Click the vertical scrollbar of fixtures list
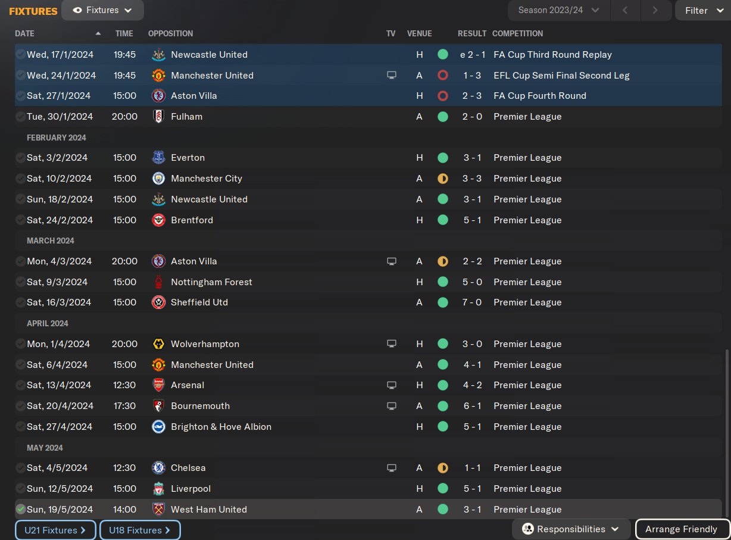The width and height of the screenshot is (731, 540). [x=726, y=432]
